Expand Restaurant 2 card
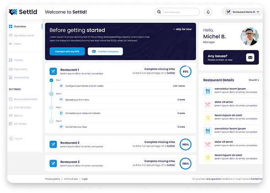270x193 pixels. click(120, 144)
